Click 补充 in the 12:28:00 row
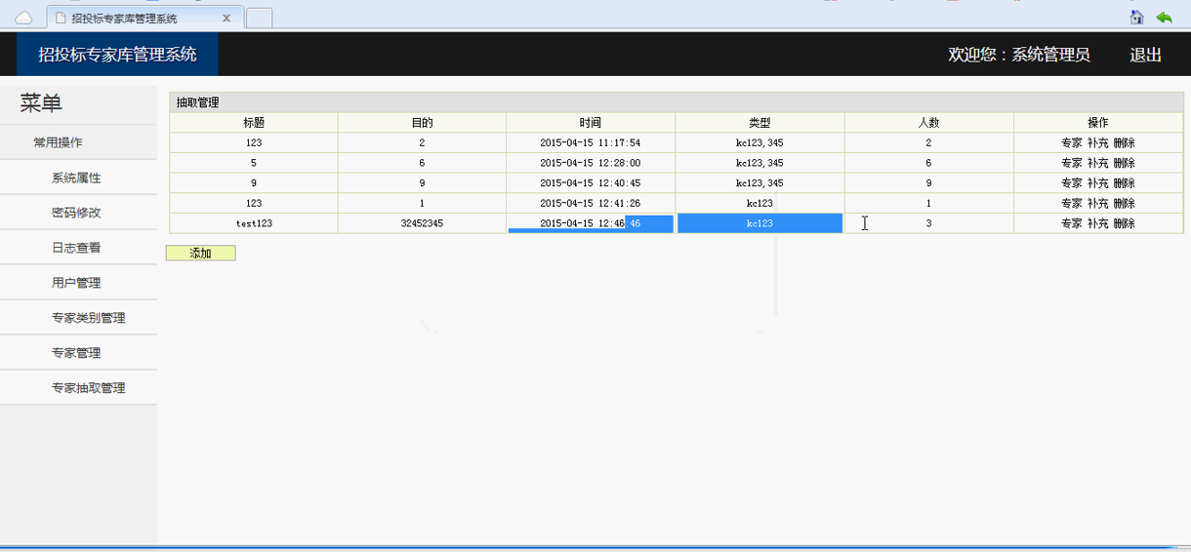The height and width of the screenshot is (552, 1191). click(1097, 163)
